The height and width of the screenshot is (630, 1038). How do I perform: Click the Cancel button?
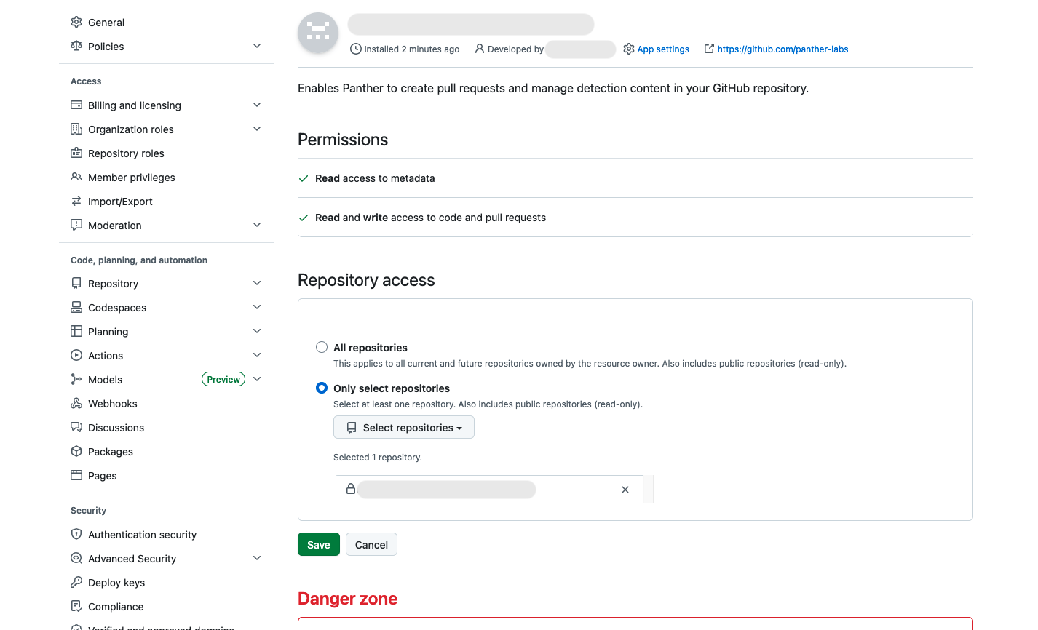click(x=371, y=545)
